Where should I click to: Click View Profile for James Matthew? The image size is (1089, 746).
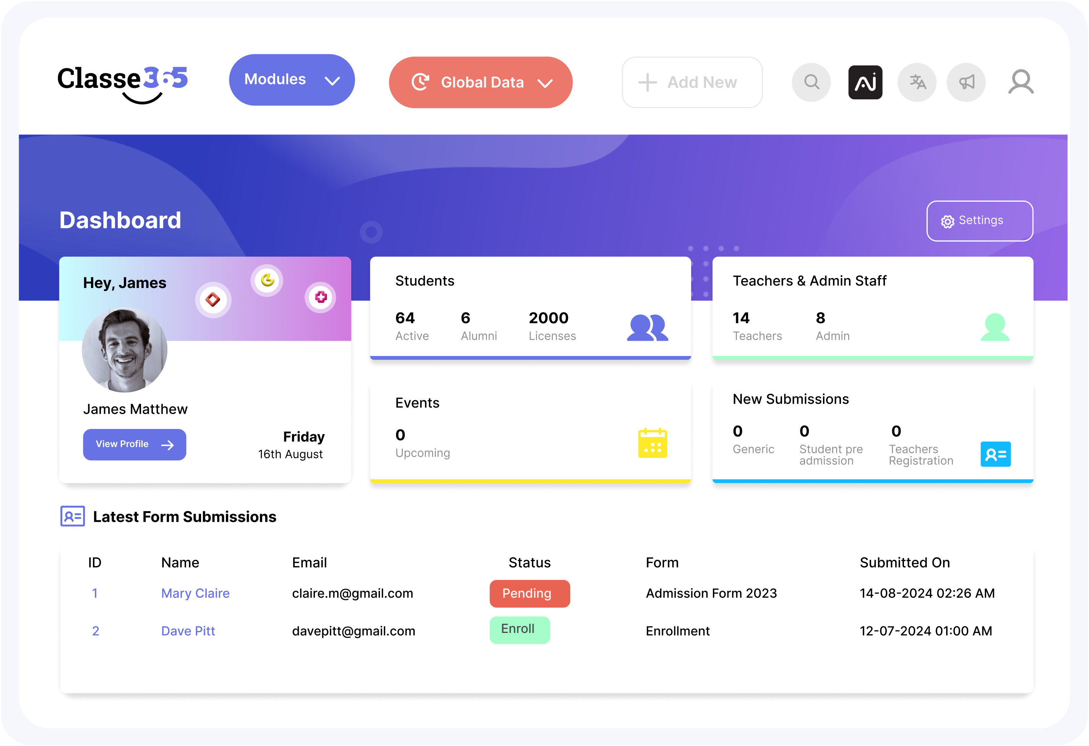pyautogui.click(x=135, y=444)
